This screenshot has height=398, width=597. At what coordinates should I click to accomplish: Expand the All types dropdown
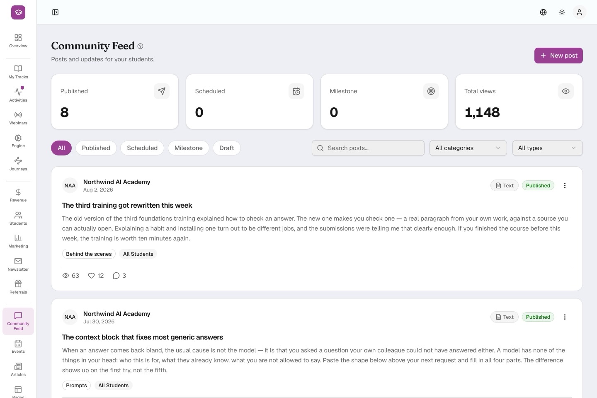[547, 148]
